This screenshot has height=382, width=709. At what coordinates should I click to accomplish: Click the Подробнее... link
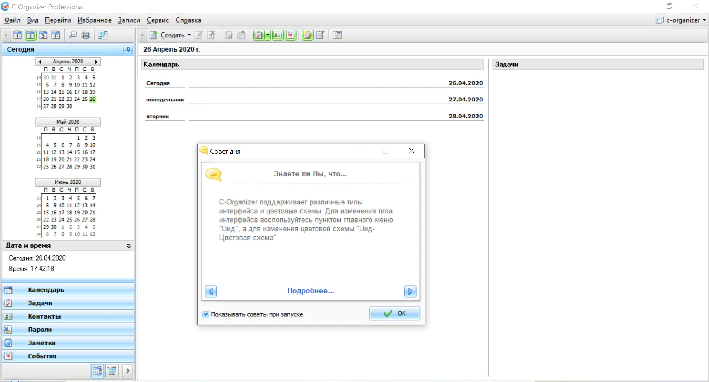pos(311,291)
